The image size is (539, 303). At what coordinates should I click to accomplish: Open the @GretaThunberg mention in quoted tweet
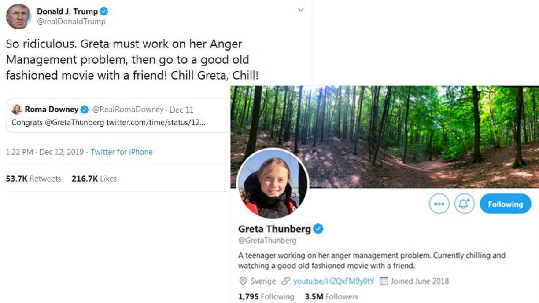74,122
